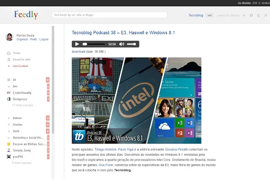Click the download podcast link
Viewport: 270px width, 180px height.
click(78, 51)
